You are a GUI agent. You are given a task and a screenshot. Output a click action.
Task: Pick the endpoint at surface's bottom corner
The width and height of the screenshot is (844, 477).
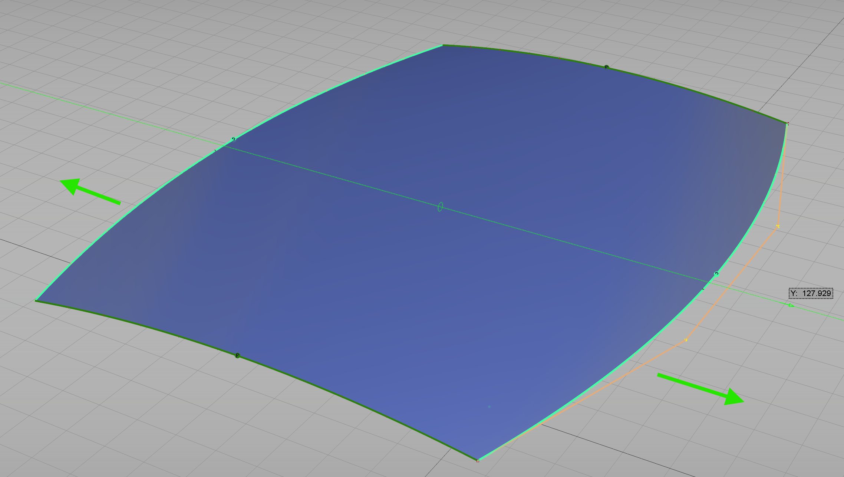478,460
